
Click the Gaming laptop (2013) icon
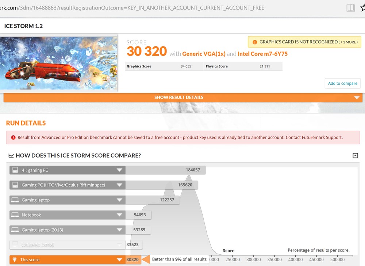coord(15,230)
